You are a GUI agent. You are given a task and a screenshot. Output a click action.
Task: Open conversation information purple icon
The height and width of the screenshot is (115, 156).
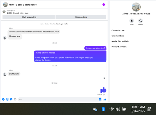(x=104, y=5)
